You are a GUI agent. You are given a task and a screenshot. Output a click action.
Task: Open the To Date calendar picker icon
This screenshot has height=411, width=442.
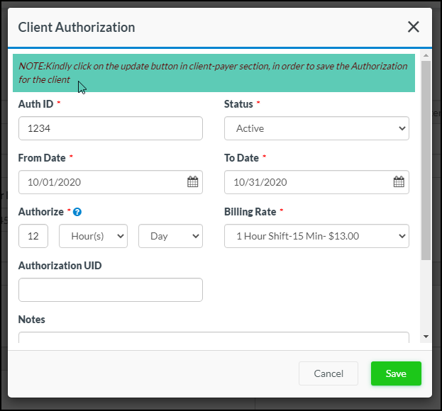click(399, 182)
